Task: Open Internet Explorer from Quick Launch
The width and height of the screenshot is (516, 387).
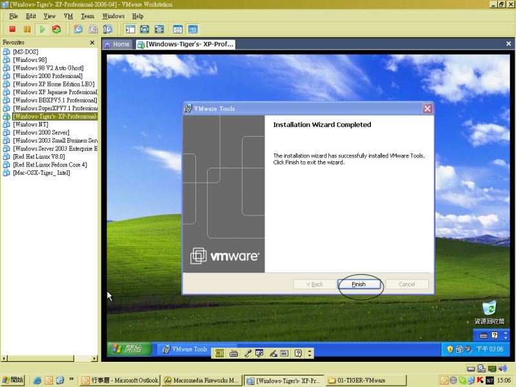Action: pyautogui.click(x=37, y=381)
